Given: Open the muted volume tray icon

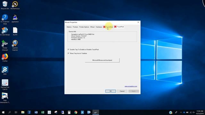Looking at the screenshot, I should tap(193, 112).
